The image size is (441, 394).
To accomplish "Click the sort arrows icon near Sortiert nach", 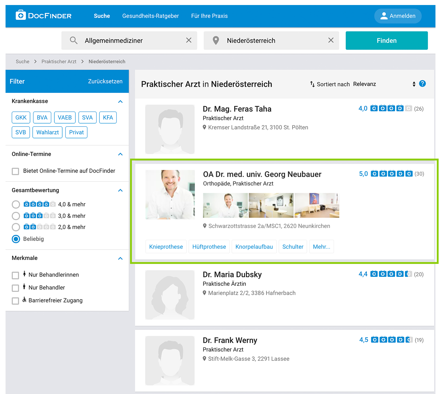I will coord(312,84).
